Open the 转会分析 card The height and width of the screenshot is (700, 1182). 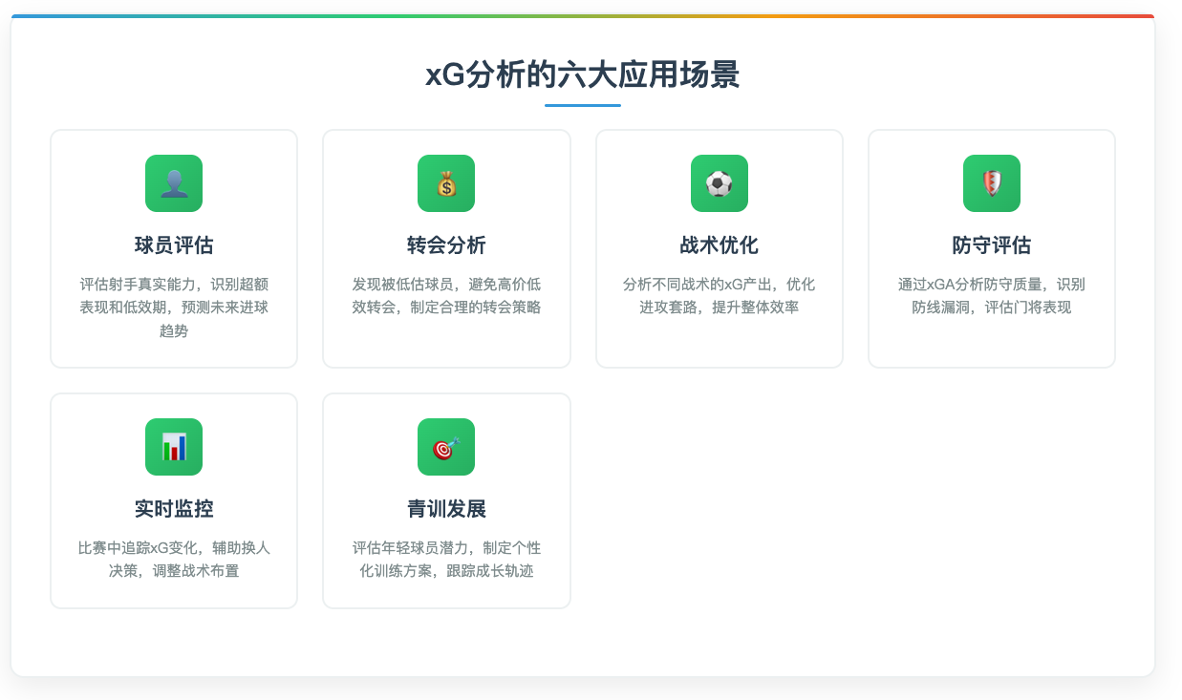(x=446, y=248)
